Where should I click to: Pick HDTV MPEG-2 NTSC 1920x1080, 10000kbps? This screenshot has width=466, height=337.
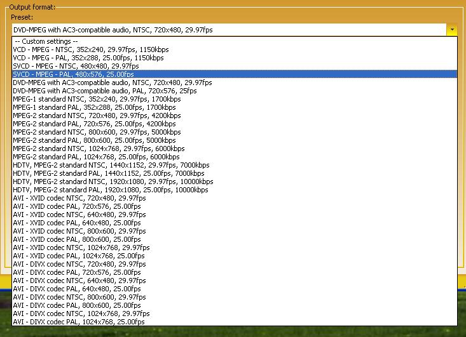[235, 182]
